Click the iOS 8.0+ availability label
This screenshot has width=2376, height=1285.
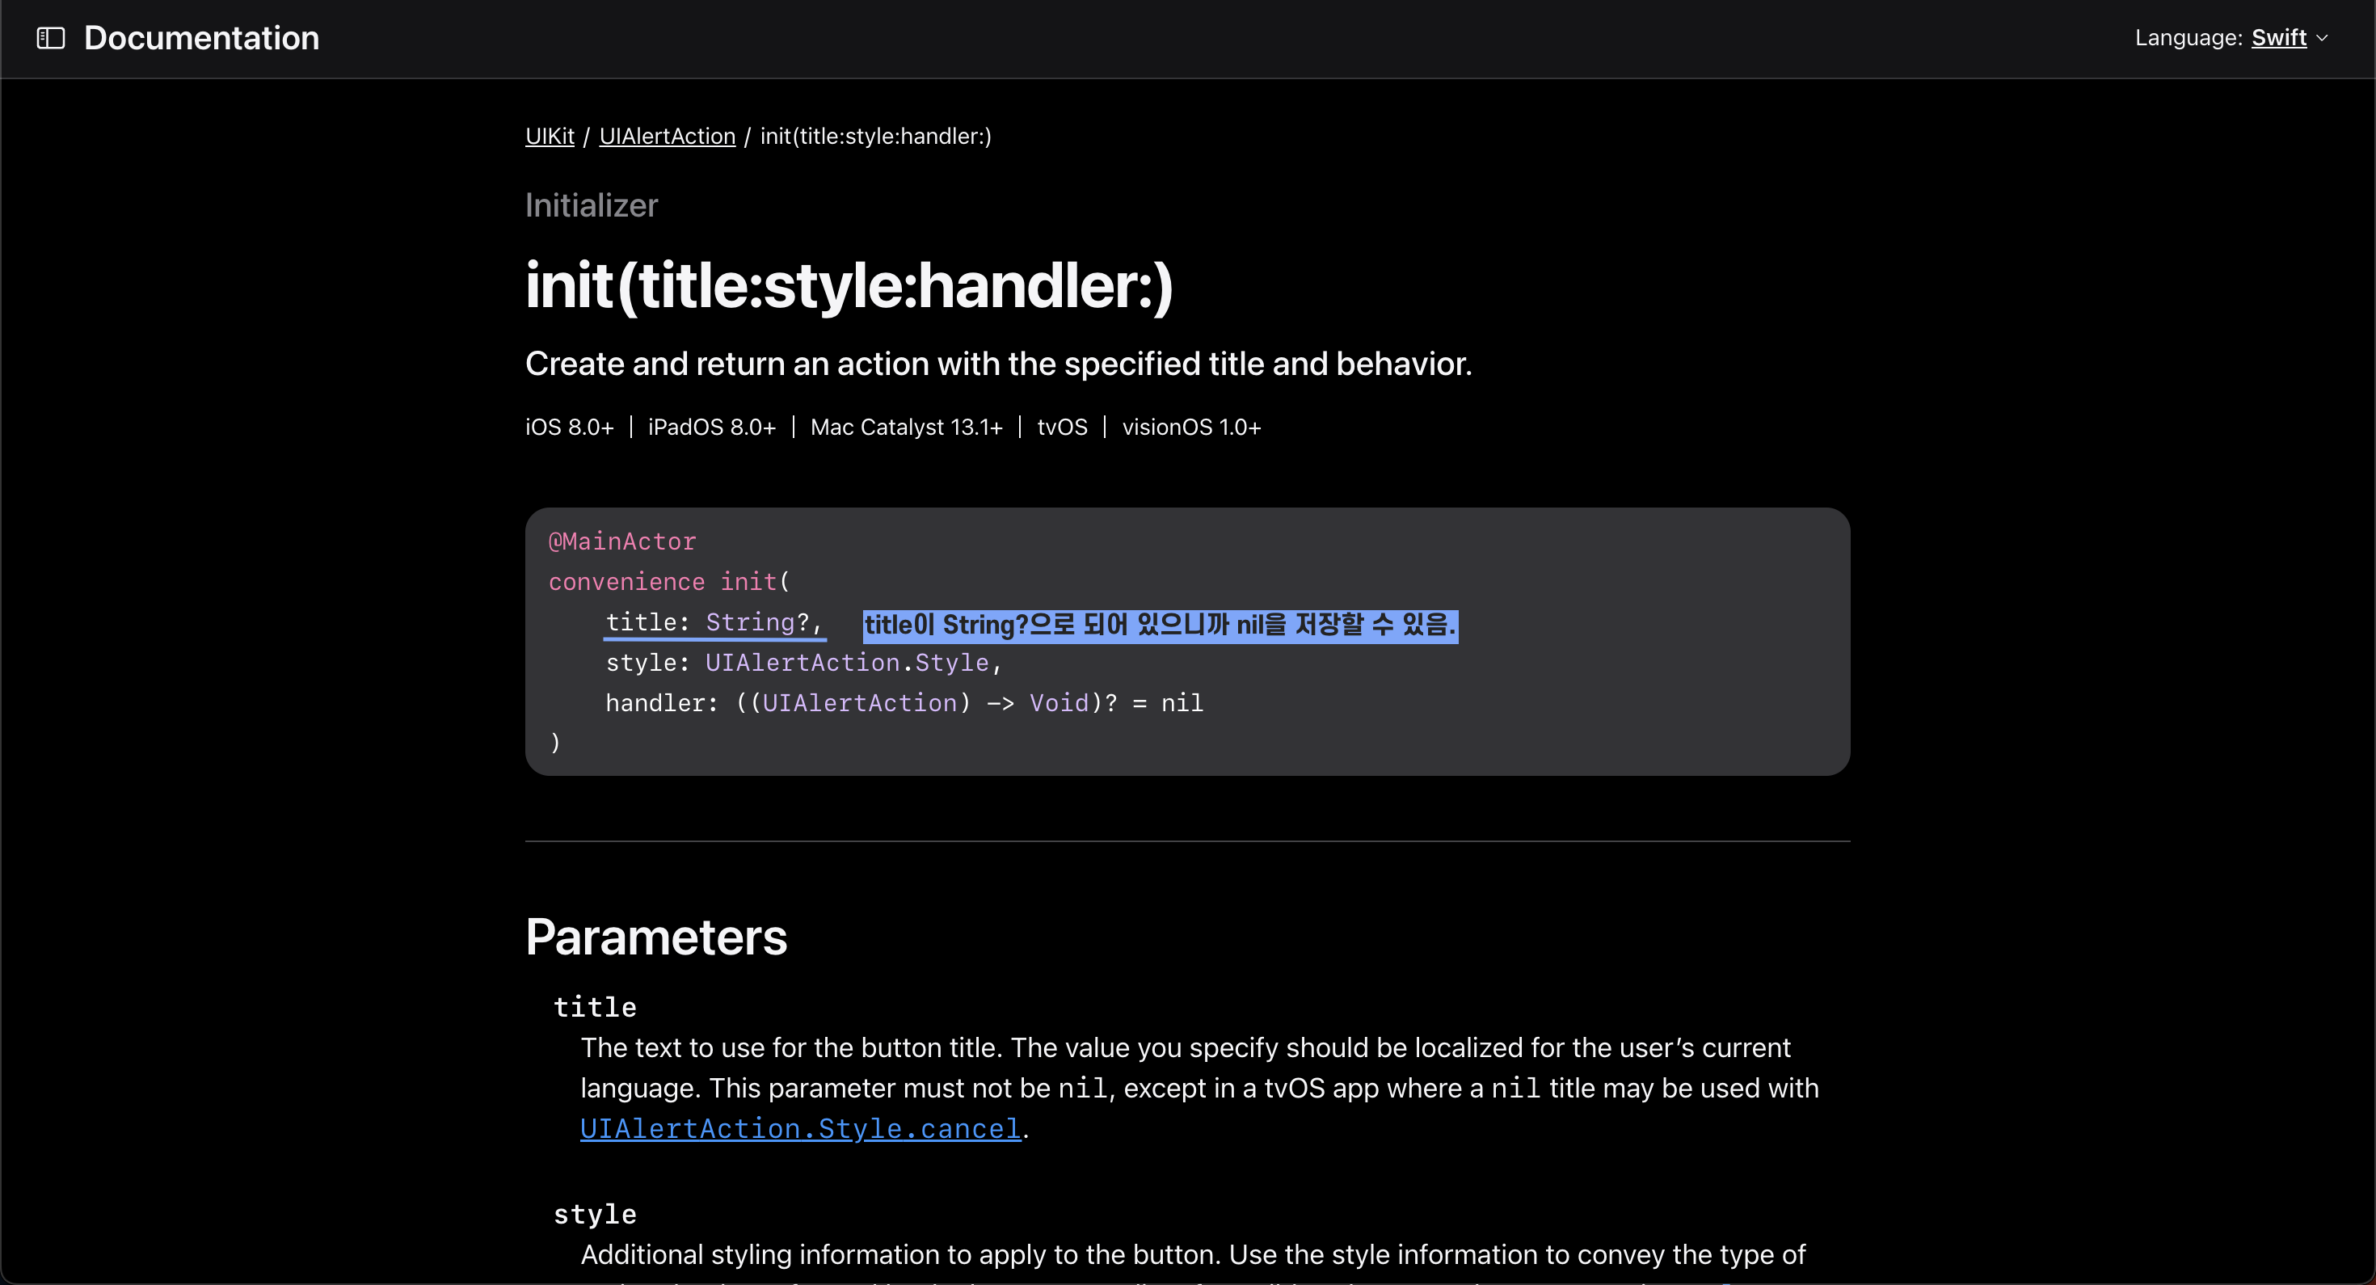tap(569, 427)
